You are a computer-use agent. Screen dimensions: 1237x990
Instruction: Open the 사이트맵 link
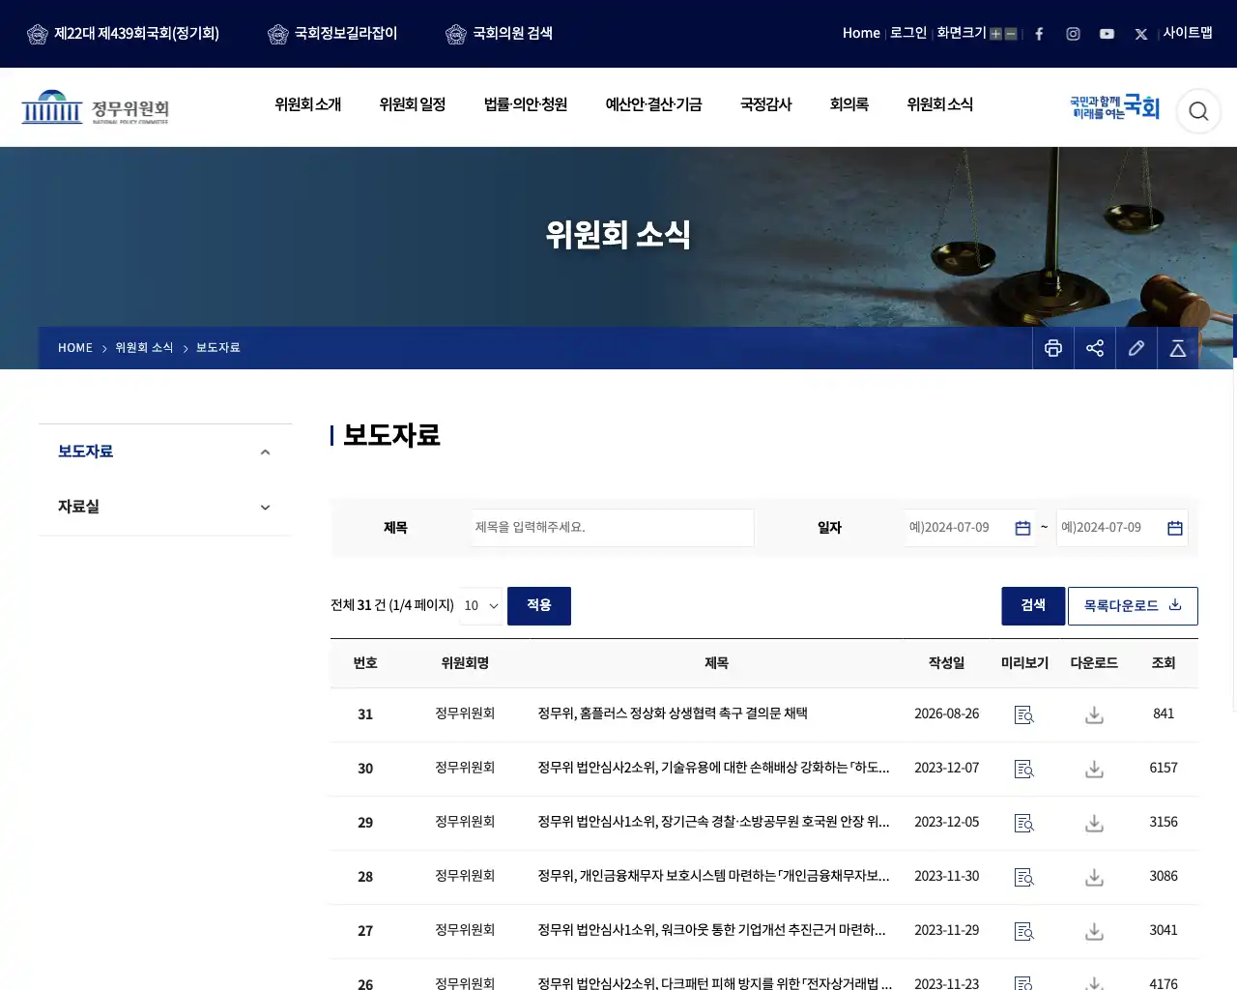click(1188, 33)
